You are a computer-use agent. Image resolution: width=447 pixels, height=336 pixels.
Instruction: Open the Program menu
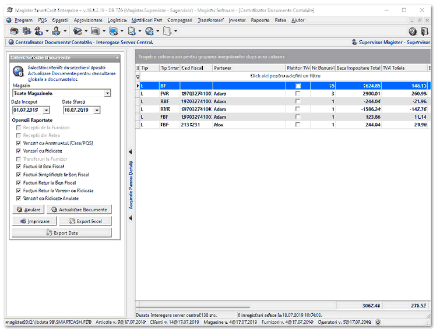[24, 20]
